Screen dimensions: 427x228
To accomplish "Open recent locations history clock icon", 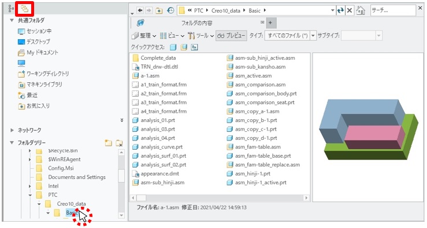I will [x=170, y=10].
